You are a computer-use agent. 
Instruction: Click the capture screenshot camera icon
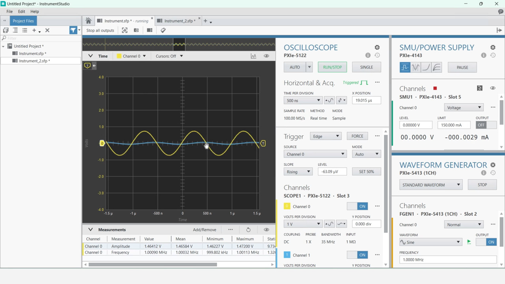137,30
